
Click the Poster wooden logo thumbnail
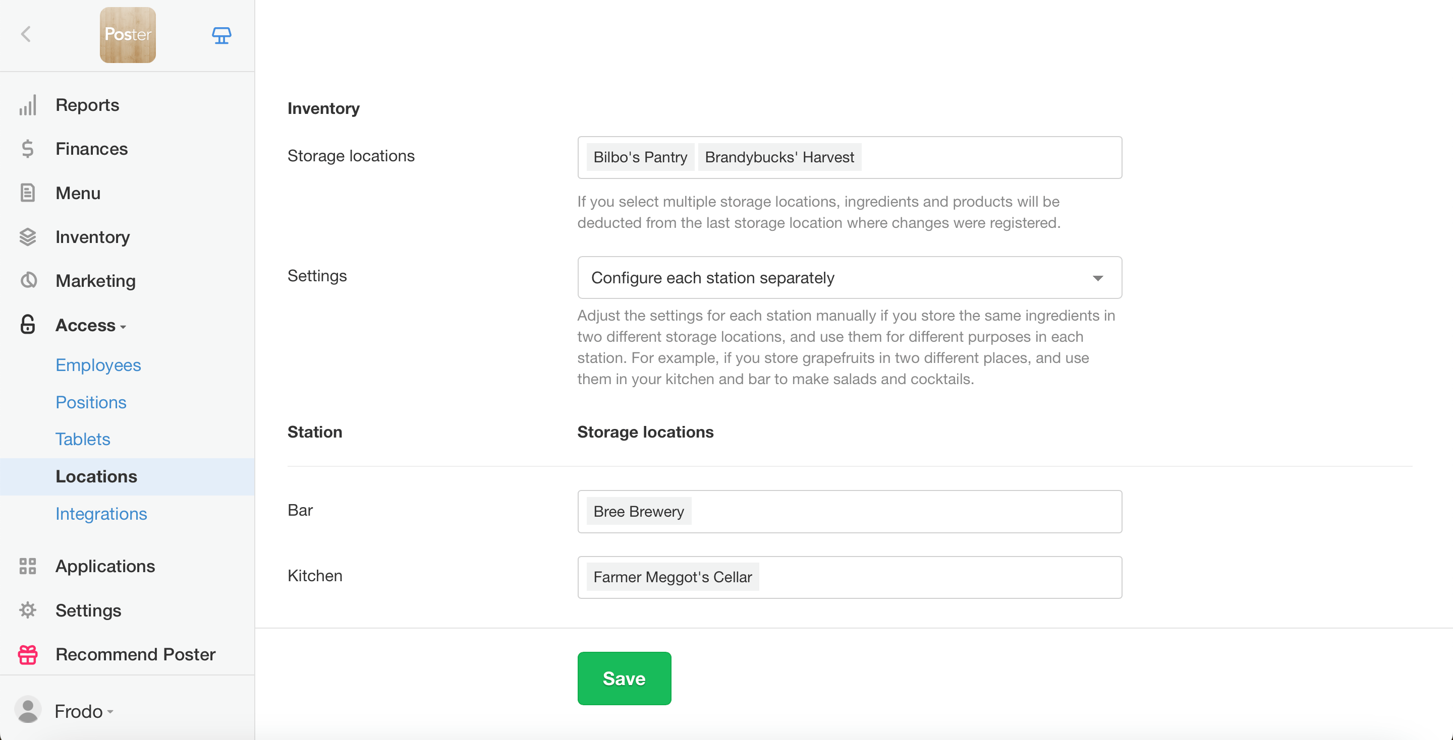(128, 35)
